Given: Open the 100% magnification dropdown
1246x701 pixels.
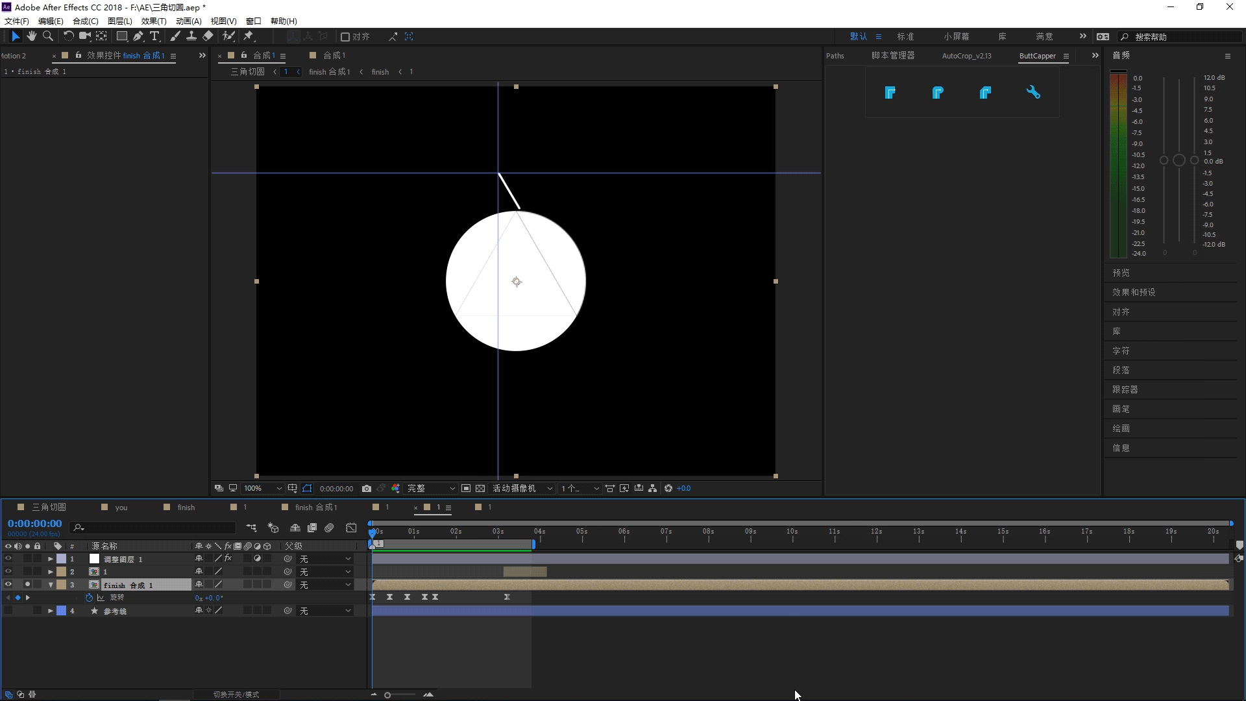Looking at the screenshot, I should pyautogui.click(x=263, y=489).
